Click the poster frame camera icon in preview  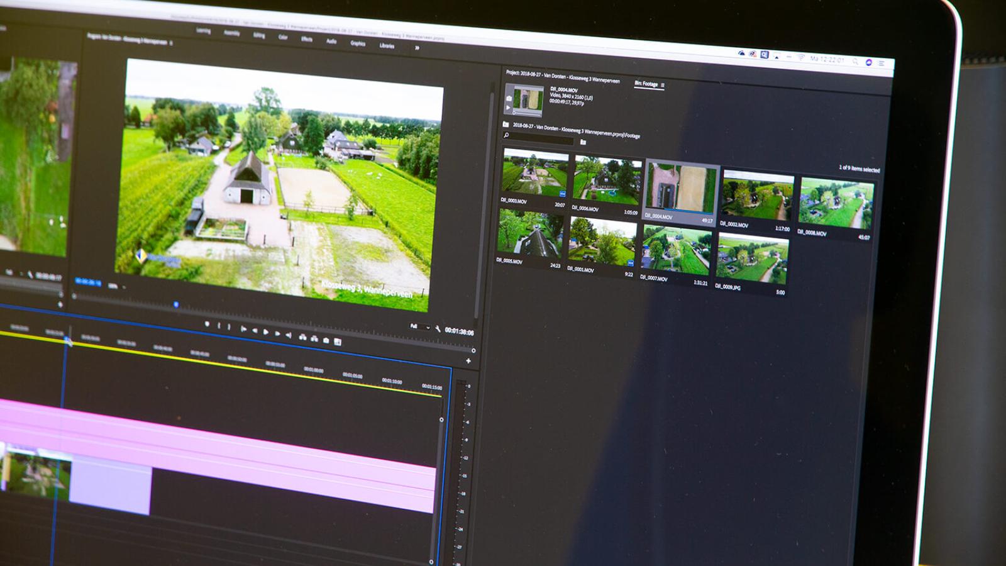tap(509, 98)
